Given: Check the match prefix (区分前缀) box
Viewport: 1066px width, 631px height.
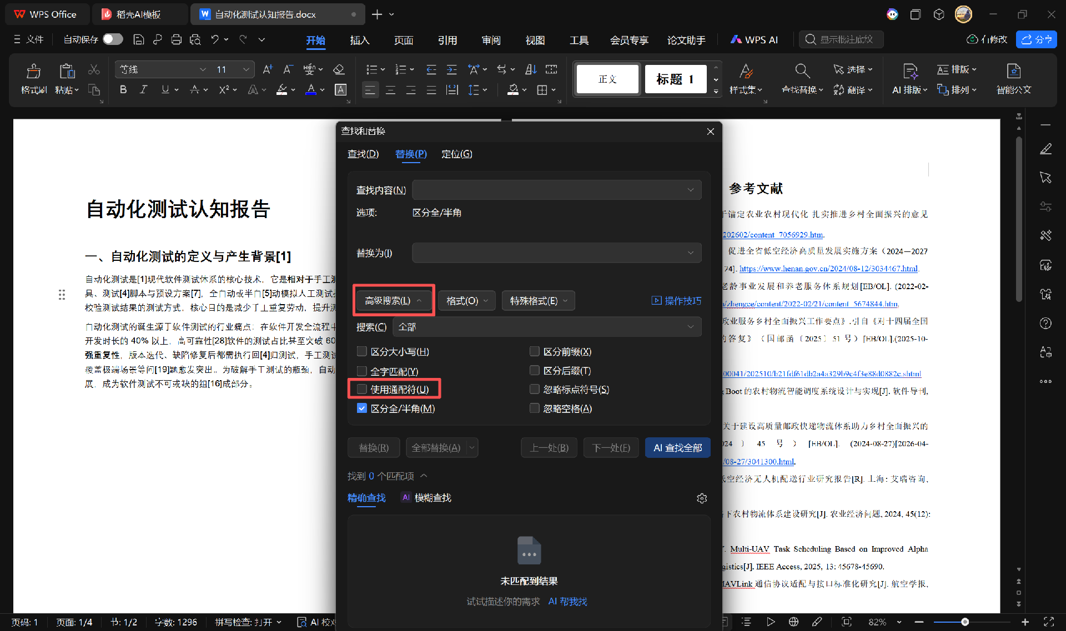Looking at the screenshot, I should (x=535, y=351).
